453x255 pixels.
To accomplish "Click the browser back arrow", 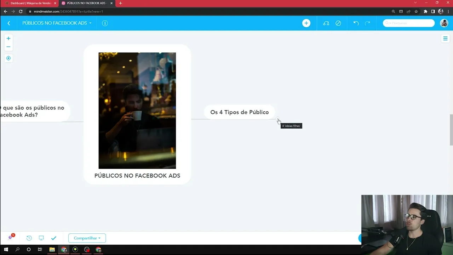I will click(5, 11).
